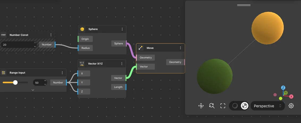Image resolution: width=301 pixels, height=123 pixels.
Task: Open the Sphere node three-dot menu
Action: pos(122,29)
